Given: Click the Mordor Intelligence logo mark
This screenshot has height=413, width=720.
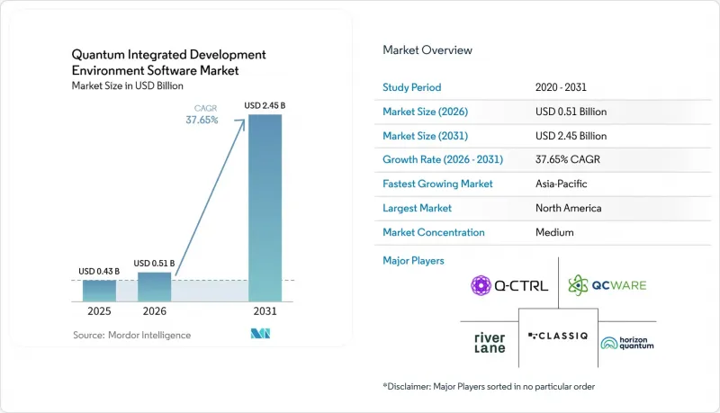Looking at the screenshot, I should pos(260,334).
